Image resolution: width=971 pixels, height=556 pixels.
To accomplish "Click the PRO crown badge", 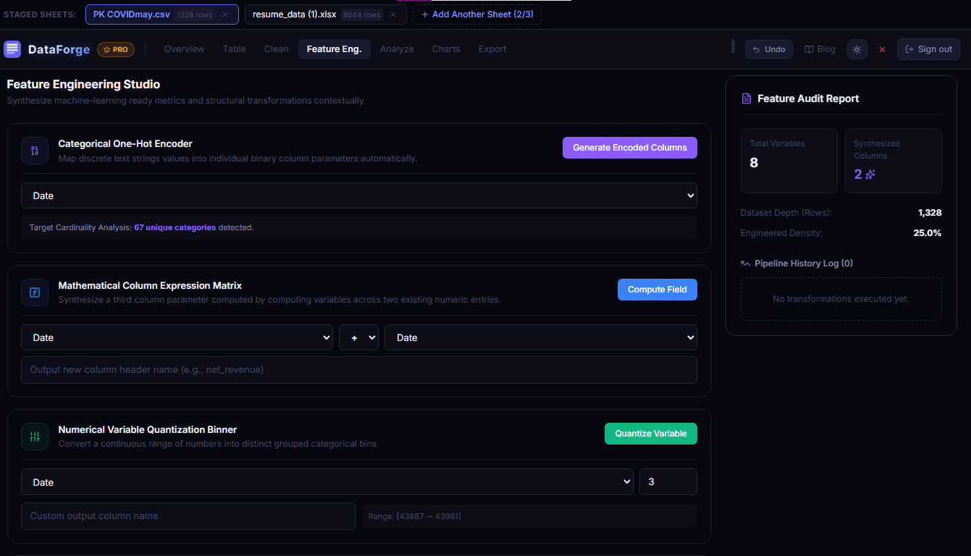I will [x=116, y=49].
